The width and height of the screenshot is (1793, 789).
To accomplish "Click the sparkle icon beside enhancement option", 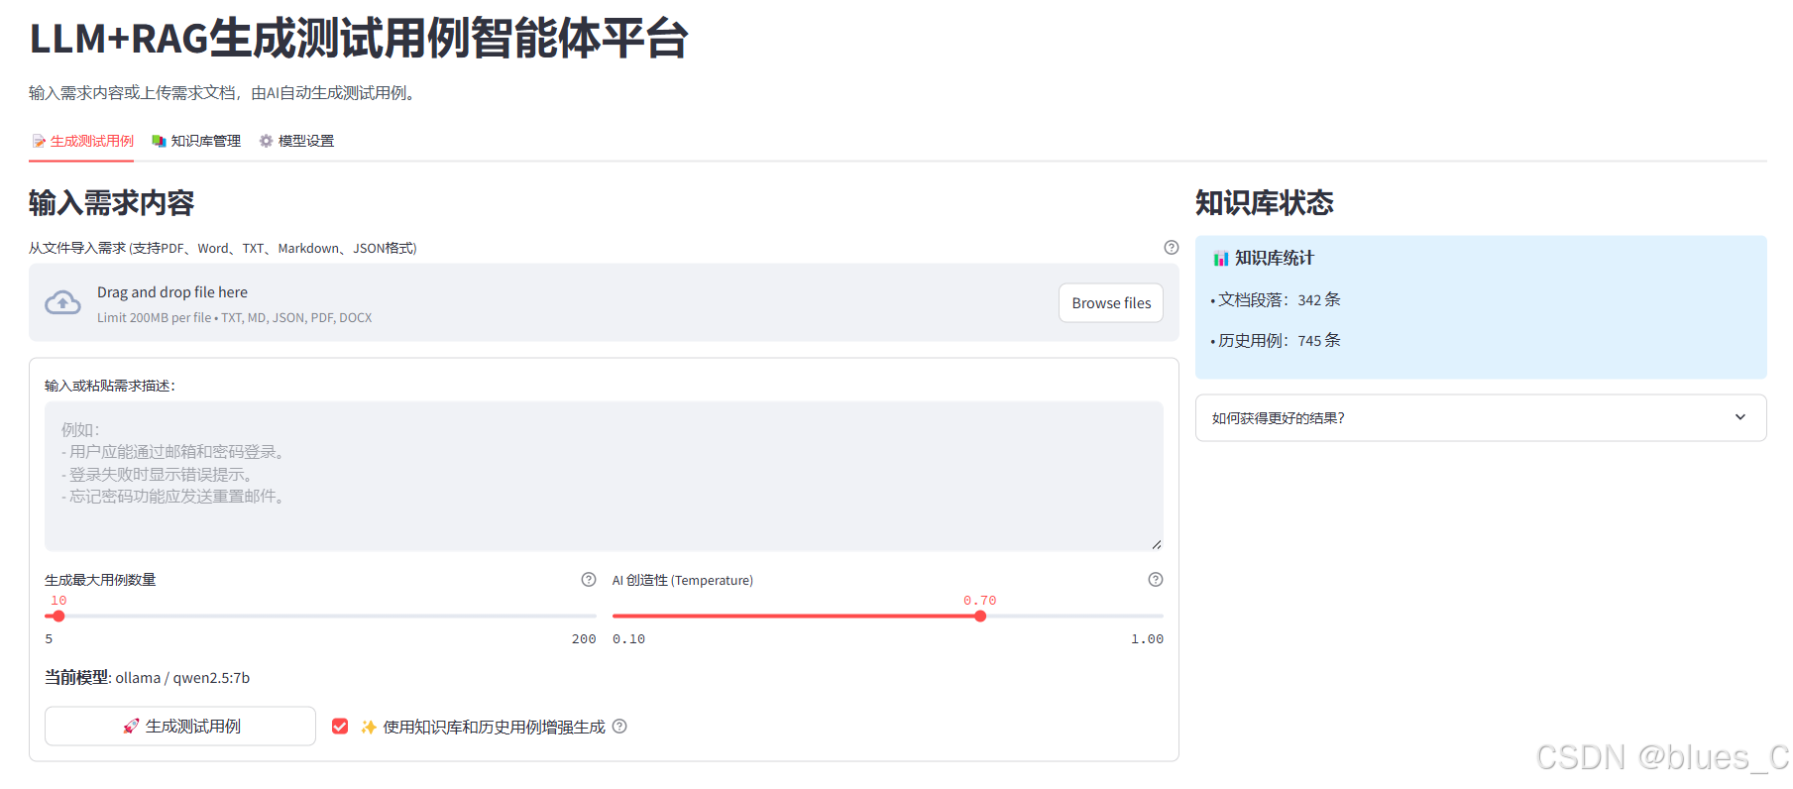I will [369, 727].
